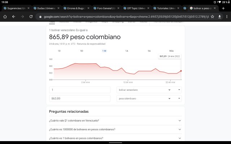
Task: Select the 5A chart range
Action: click(x=149, y=51)
